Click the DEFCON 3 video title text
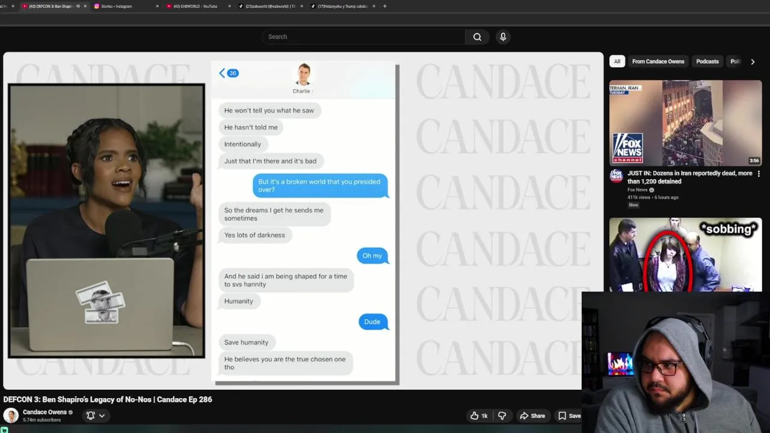Viewport: 770px width, 433px height. click(x=108, y=399)
